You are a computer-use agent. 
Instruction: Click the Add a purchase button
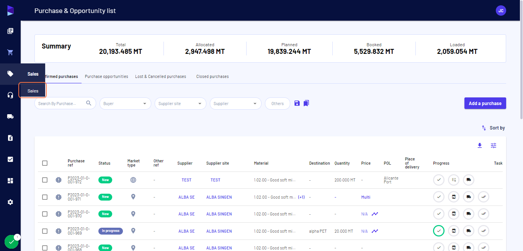click(485, 103)
